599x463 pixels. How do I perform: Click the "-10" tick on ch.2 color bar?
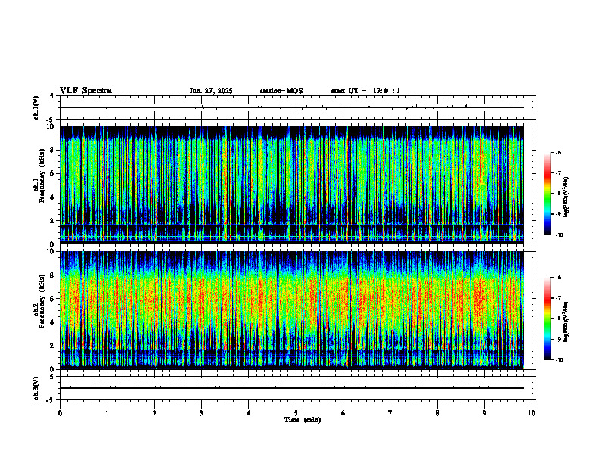coord(560,360)
